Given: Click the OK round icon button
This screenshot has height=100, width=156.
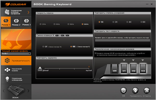Looking at the screenshot, I should coord(123,91).
